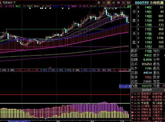This screenshot has width=165, height=122.
Task: Click the 标 toolbar icon
Action: pos(99,3)
